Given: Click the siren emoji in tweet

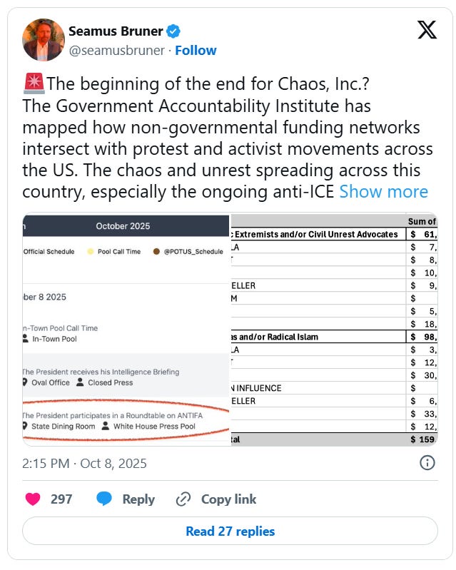Looking at the screenshot, I should point(34,83).
